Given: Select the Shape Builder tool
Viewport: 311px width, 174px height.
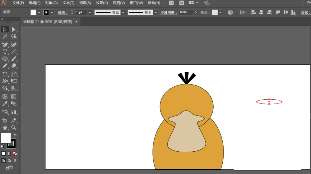Looking at the screenshot, I should [x=5, y=88].
